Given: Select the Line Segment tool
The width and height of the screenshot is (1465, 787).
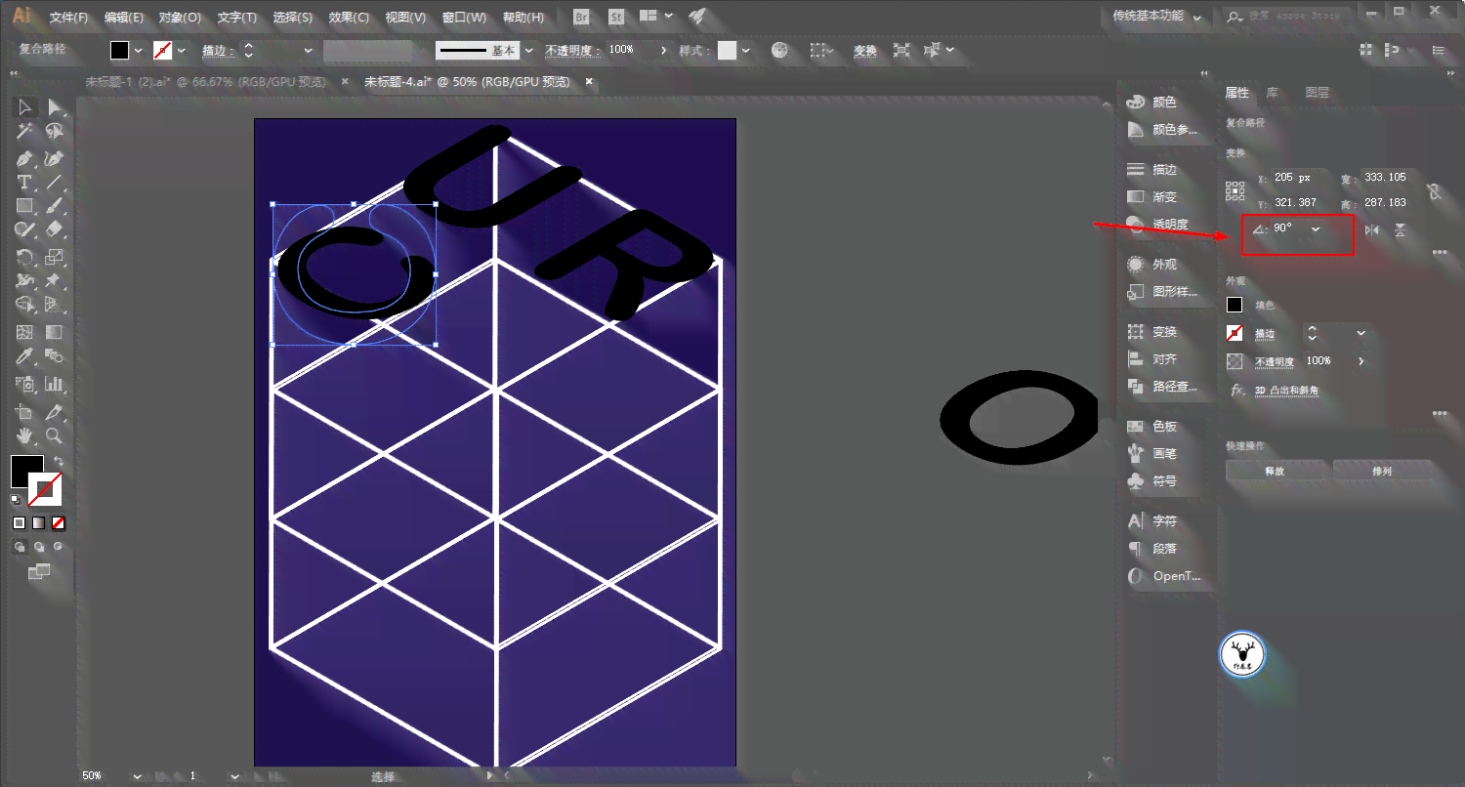Looking at the screenshot, I should coord(55,183).
